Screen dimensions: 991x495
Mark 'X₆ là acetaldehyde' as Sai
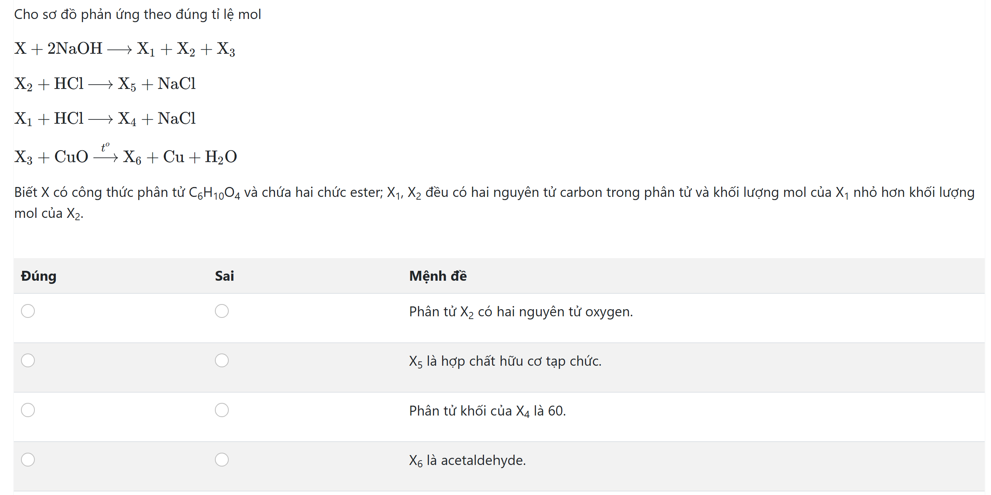click(x=222, y=459)
